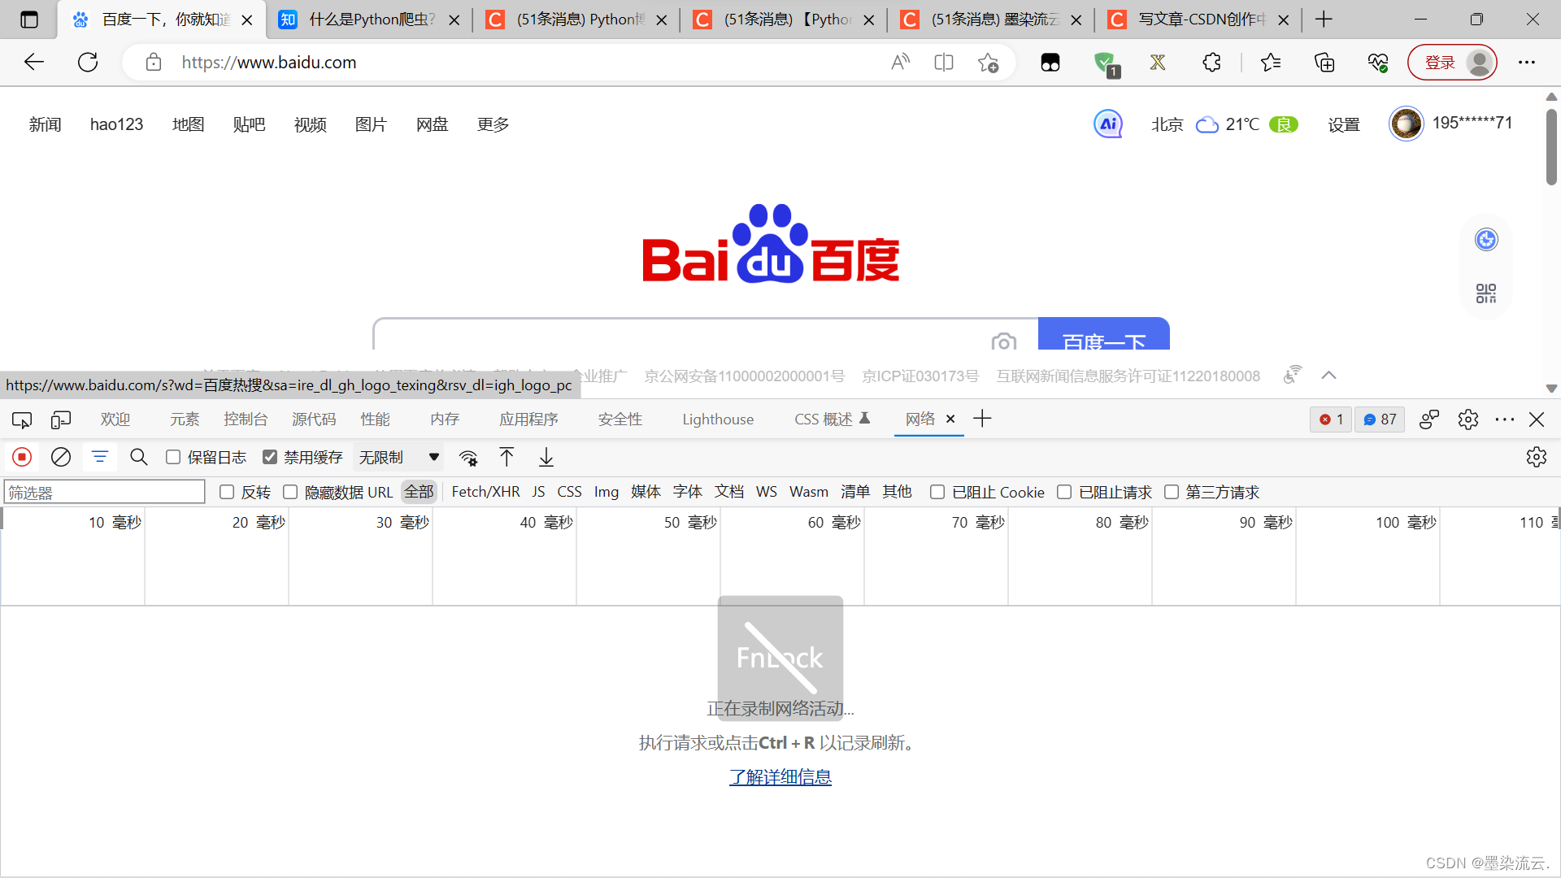Open network conditions wifi icon
This screenshot has height=878, width=1561.
(468, 457)
